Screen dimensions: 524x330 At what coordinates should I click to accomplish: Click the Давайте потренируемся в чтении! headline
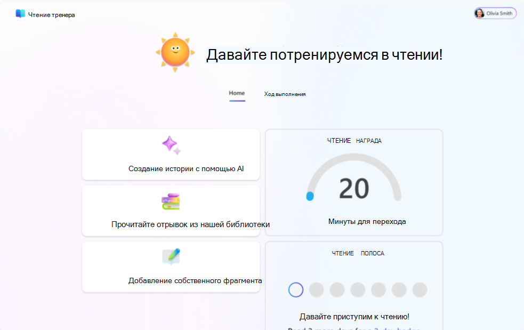point(324,55)
